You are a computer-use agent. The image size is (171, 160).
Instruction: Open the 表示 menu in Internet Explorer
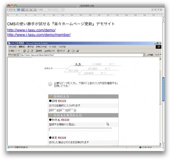coord(31,47)
